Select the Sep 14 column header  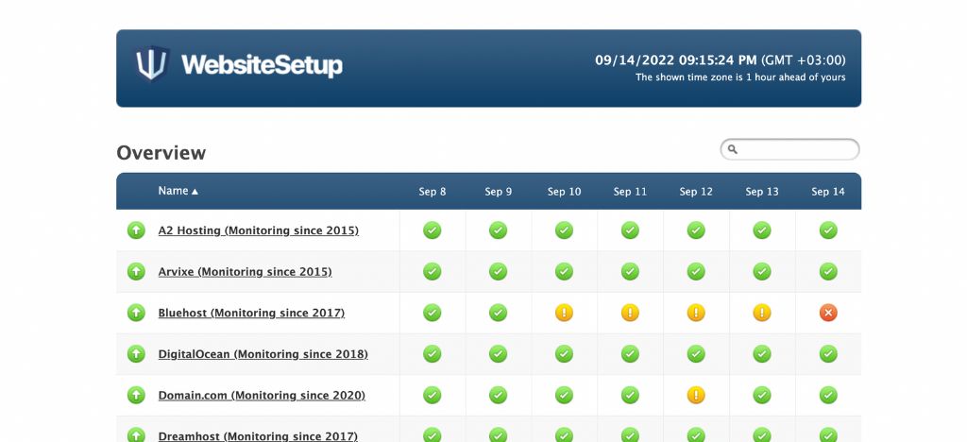pos(827,192)
